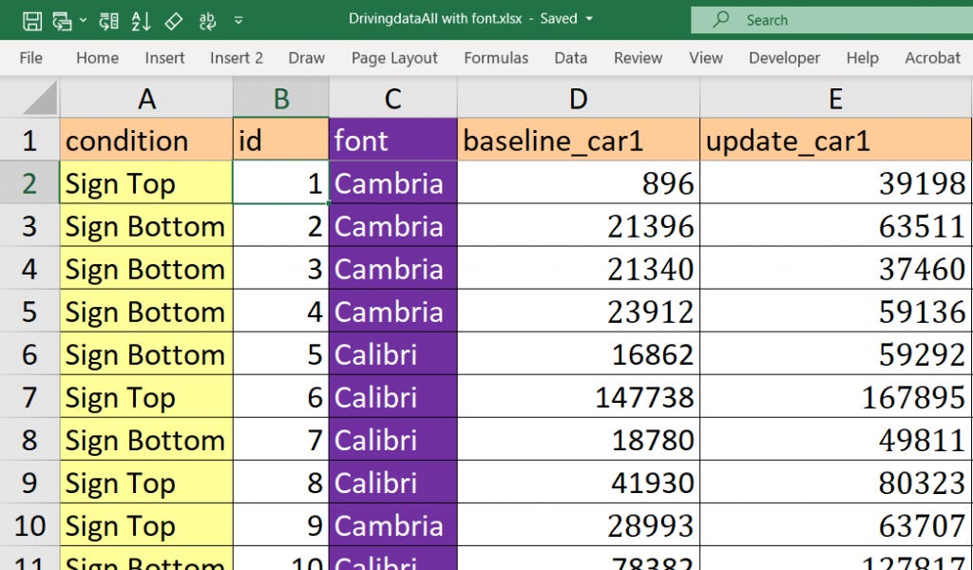The width and height of the screenshot is (973, 570).
Task: Open Customize Quick Access Toolbar dropdown
Action: [238, 21]
